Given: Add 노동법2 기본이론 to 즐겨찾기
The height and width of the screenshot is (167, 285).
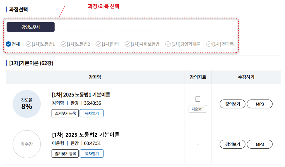Looking at the screenshot, I should [x=65, y=153].
